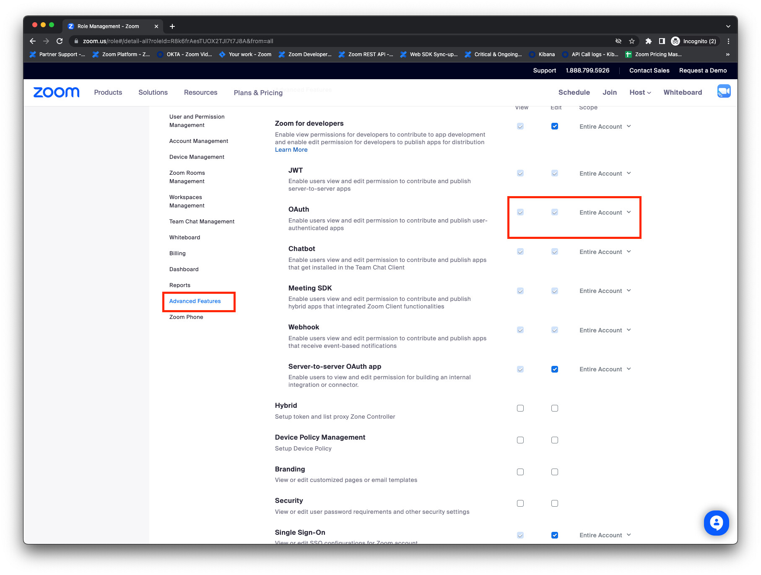This screenshot has height=575, width=761.
Task: Close the Role Management - Zoom tab
Action: point(156,26)
